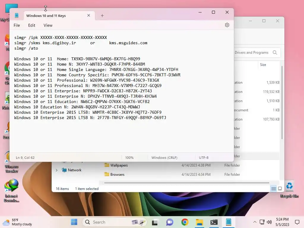Click the kms.msguides.com text

128,43
